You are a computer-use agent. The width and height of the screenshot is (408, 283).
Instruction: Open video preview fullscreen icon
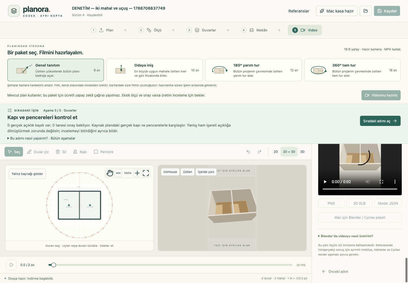(x=381, y=182)
